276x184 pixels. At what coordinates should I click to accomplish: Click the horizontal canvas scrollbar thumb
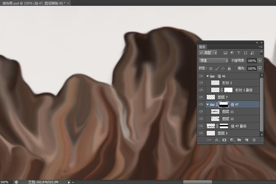(197, 182)
